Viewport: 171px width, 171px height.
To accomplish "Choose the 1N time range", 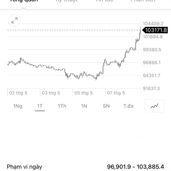I will [x=84, y=106].
